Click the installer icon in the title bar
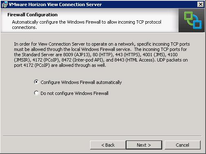 tap(5, 4)
